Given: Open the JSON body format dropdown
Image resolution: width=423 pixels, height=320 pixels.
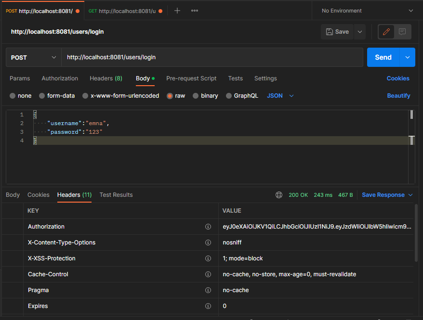Looking at the screenshot, I should (280, 96).
